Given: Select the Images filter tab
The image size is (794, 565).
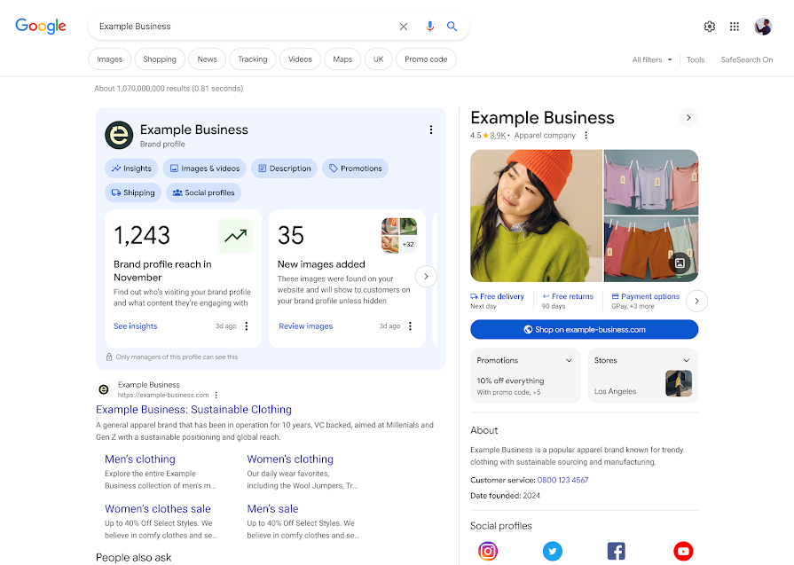Looking at the screenshot, I should pos(109,59).
